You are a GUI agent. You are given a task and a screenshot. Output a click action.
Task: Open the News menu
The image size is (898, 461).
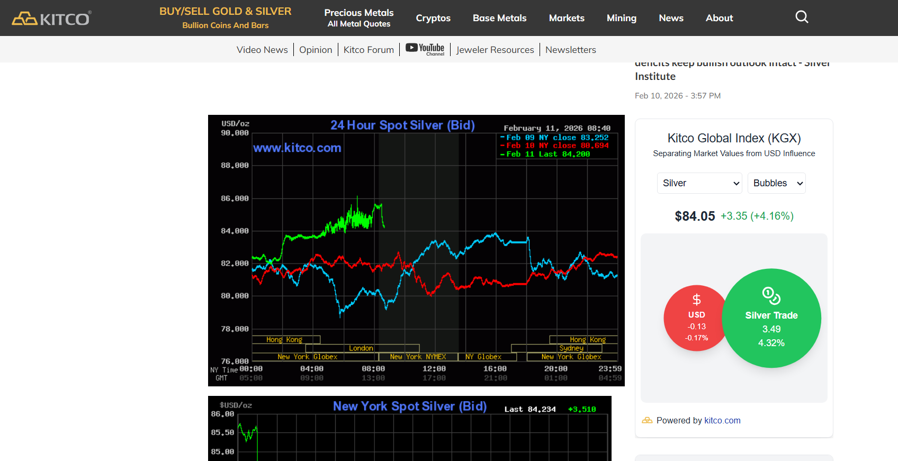click(x=671, y=18)
